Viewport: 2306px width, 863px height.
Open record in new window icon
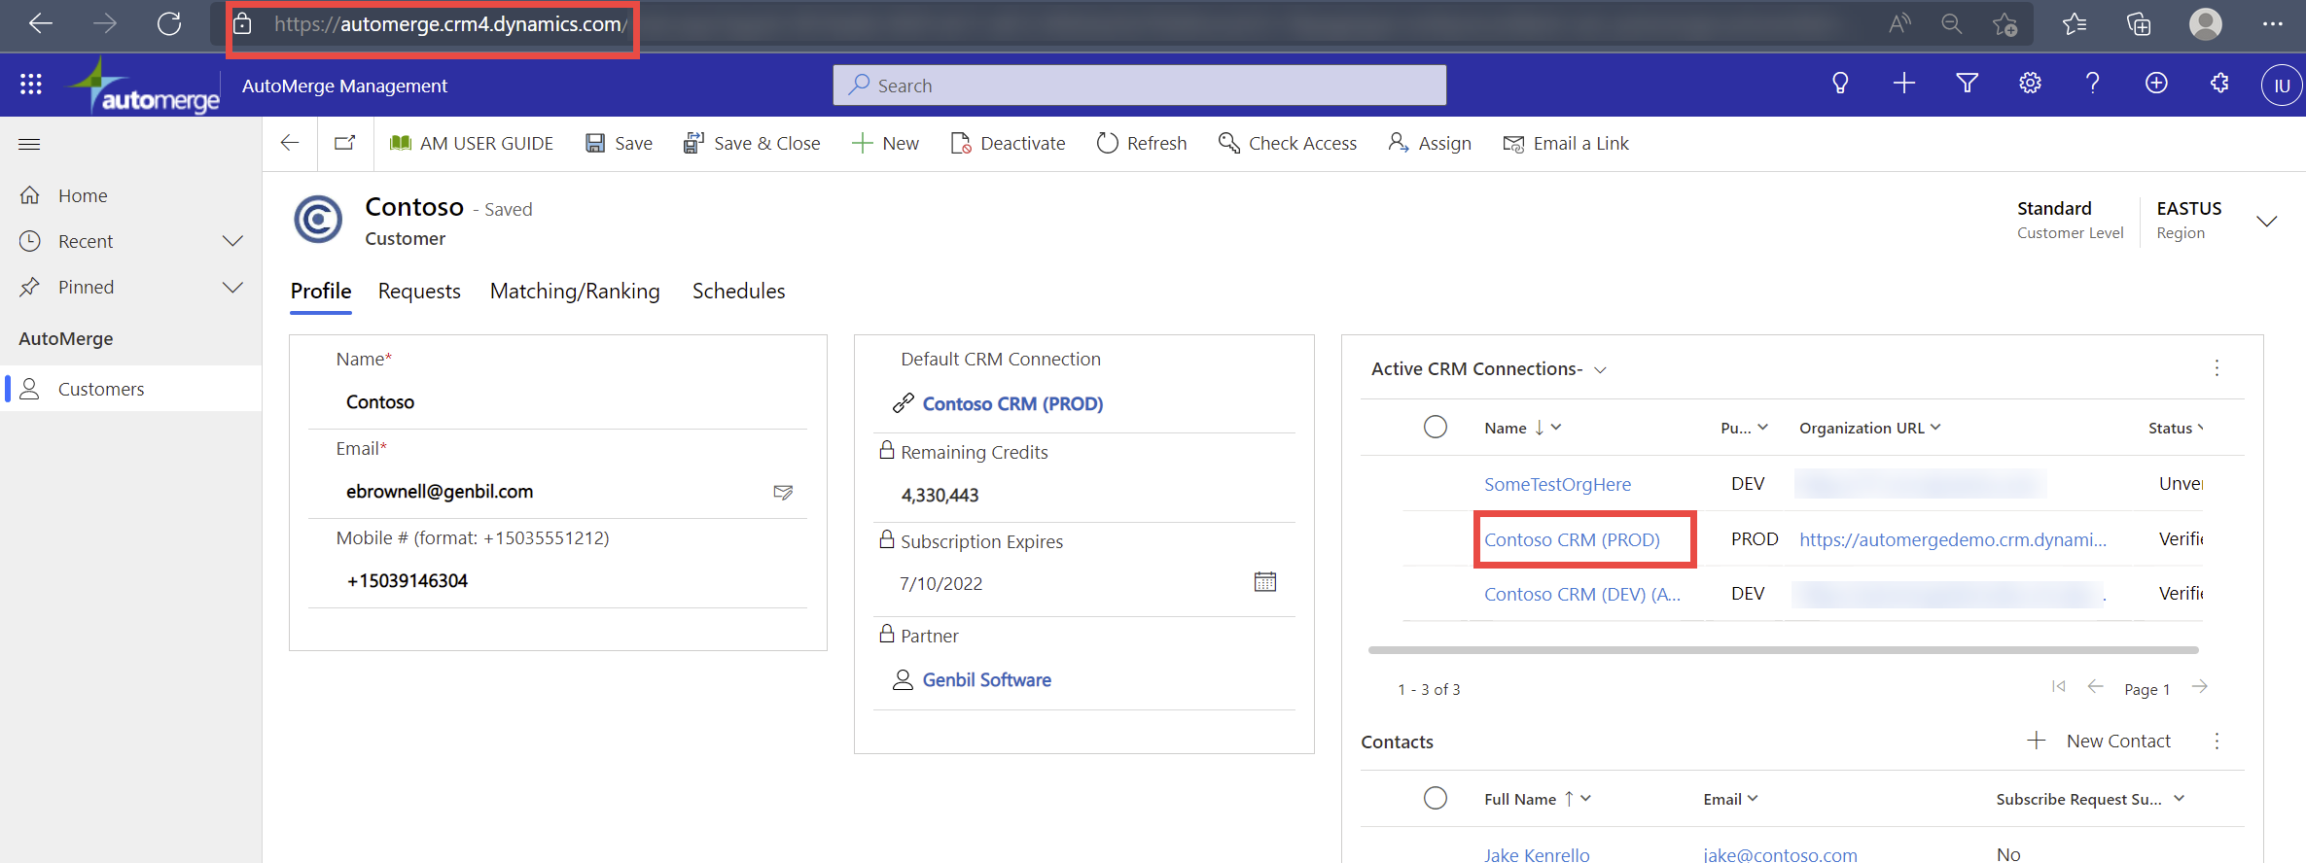[345, 143]
